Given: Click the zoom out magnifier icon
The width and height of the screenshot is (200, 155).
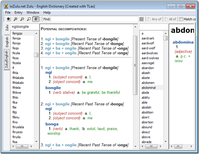Looking at the screenshot, I should (22, 19).
